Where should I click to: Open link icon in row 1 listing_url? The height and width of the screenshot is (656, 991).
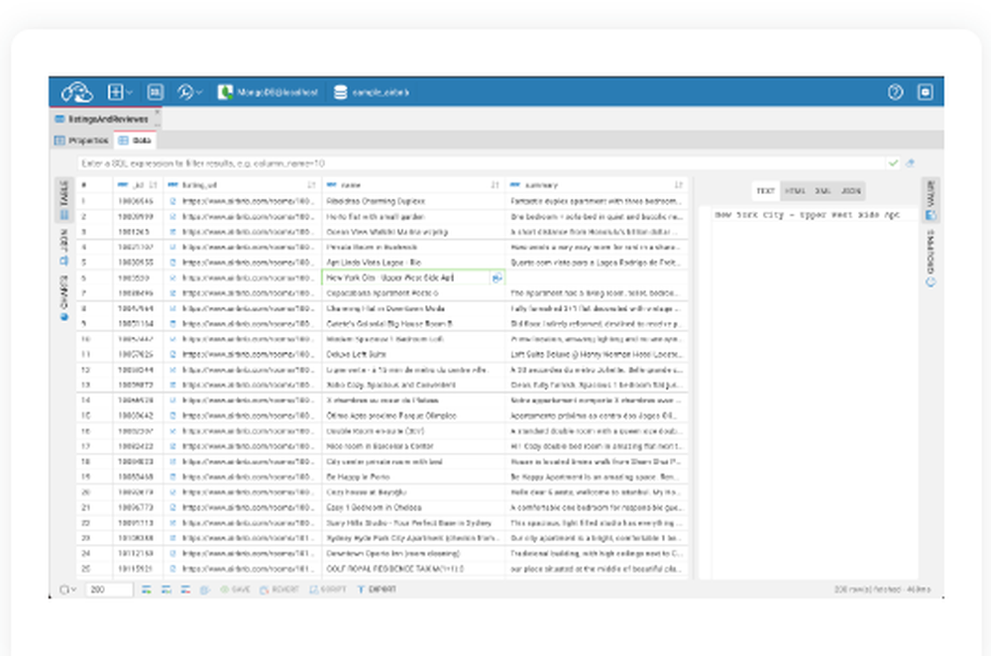pyautogui.click(x=172, y=201)
